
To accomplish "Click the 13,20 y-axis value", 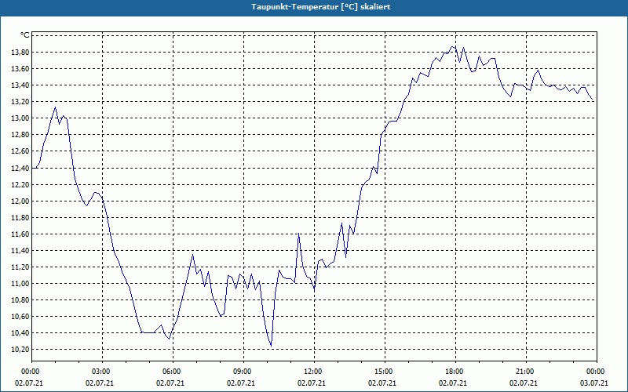I will click(20, 102).
